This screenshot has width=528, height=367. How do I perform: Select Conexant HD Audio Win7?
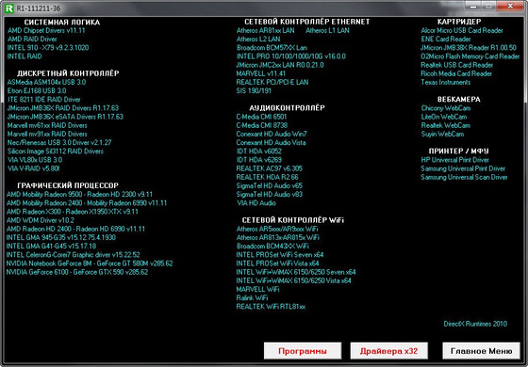click(x=272, y=134)
